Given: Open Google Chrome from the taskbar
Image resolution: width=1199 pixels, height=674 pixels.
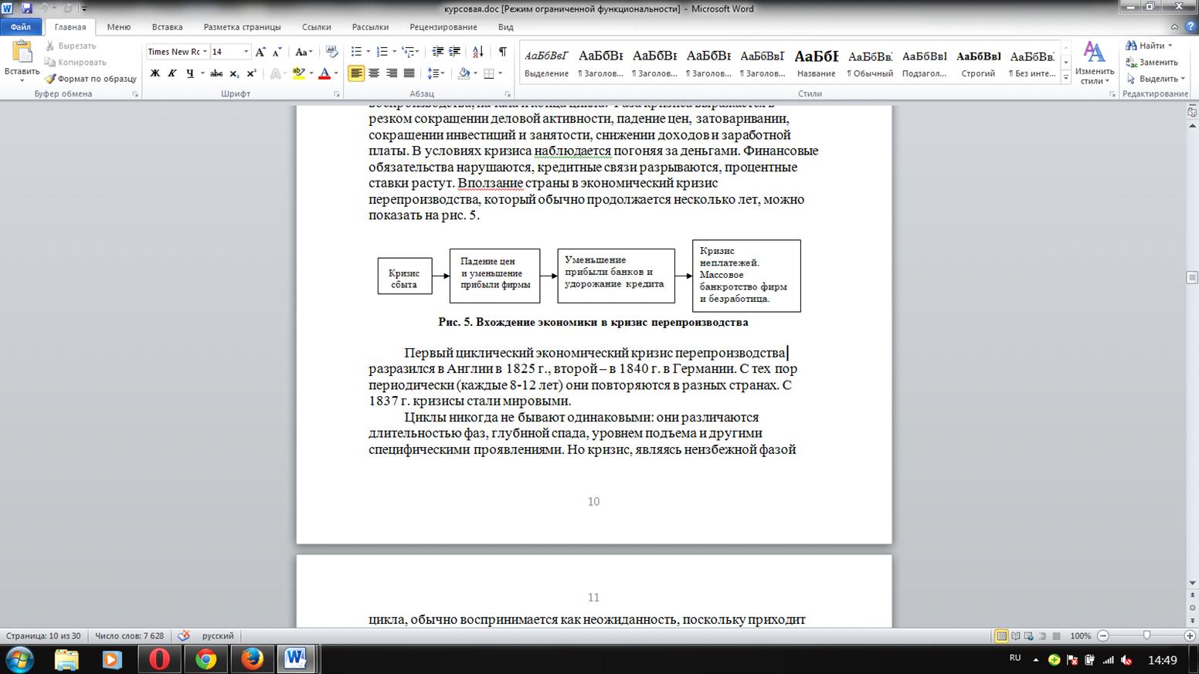Looking at the screenshot, I should point(205,659).
